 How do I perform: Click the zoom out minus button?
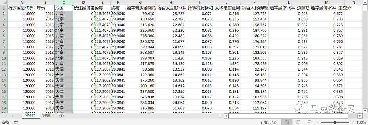(x=318, y=122)
